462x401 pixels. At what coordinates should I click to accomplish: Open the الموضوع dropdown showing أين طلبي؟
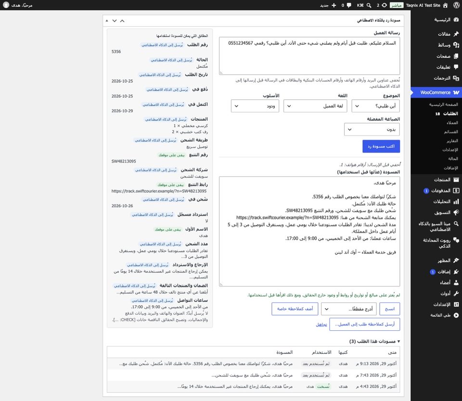375,106
